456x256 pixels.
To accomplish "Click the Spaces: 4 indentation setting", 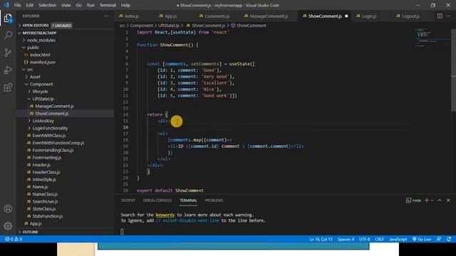I will [x=346, y=239].
